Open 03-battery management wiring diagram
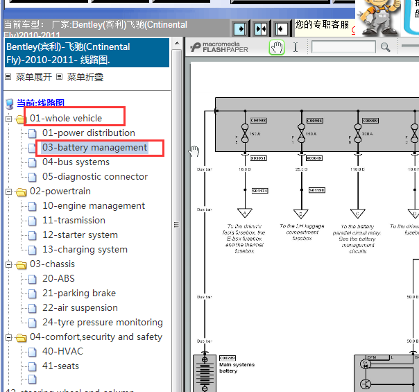 94,148
